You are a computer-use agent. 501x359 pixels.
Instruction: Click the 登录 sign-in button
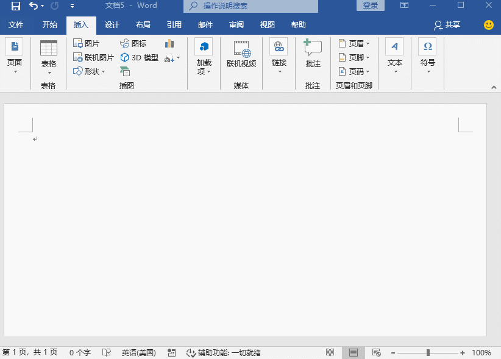tap(370, 5)
